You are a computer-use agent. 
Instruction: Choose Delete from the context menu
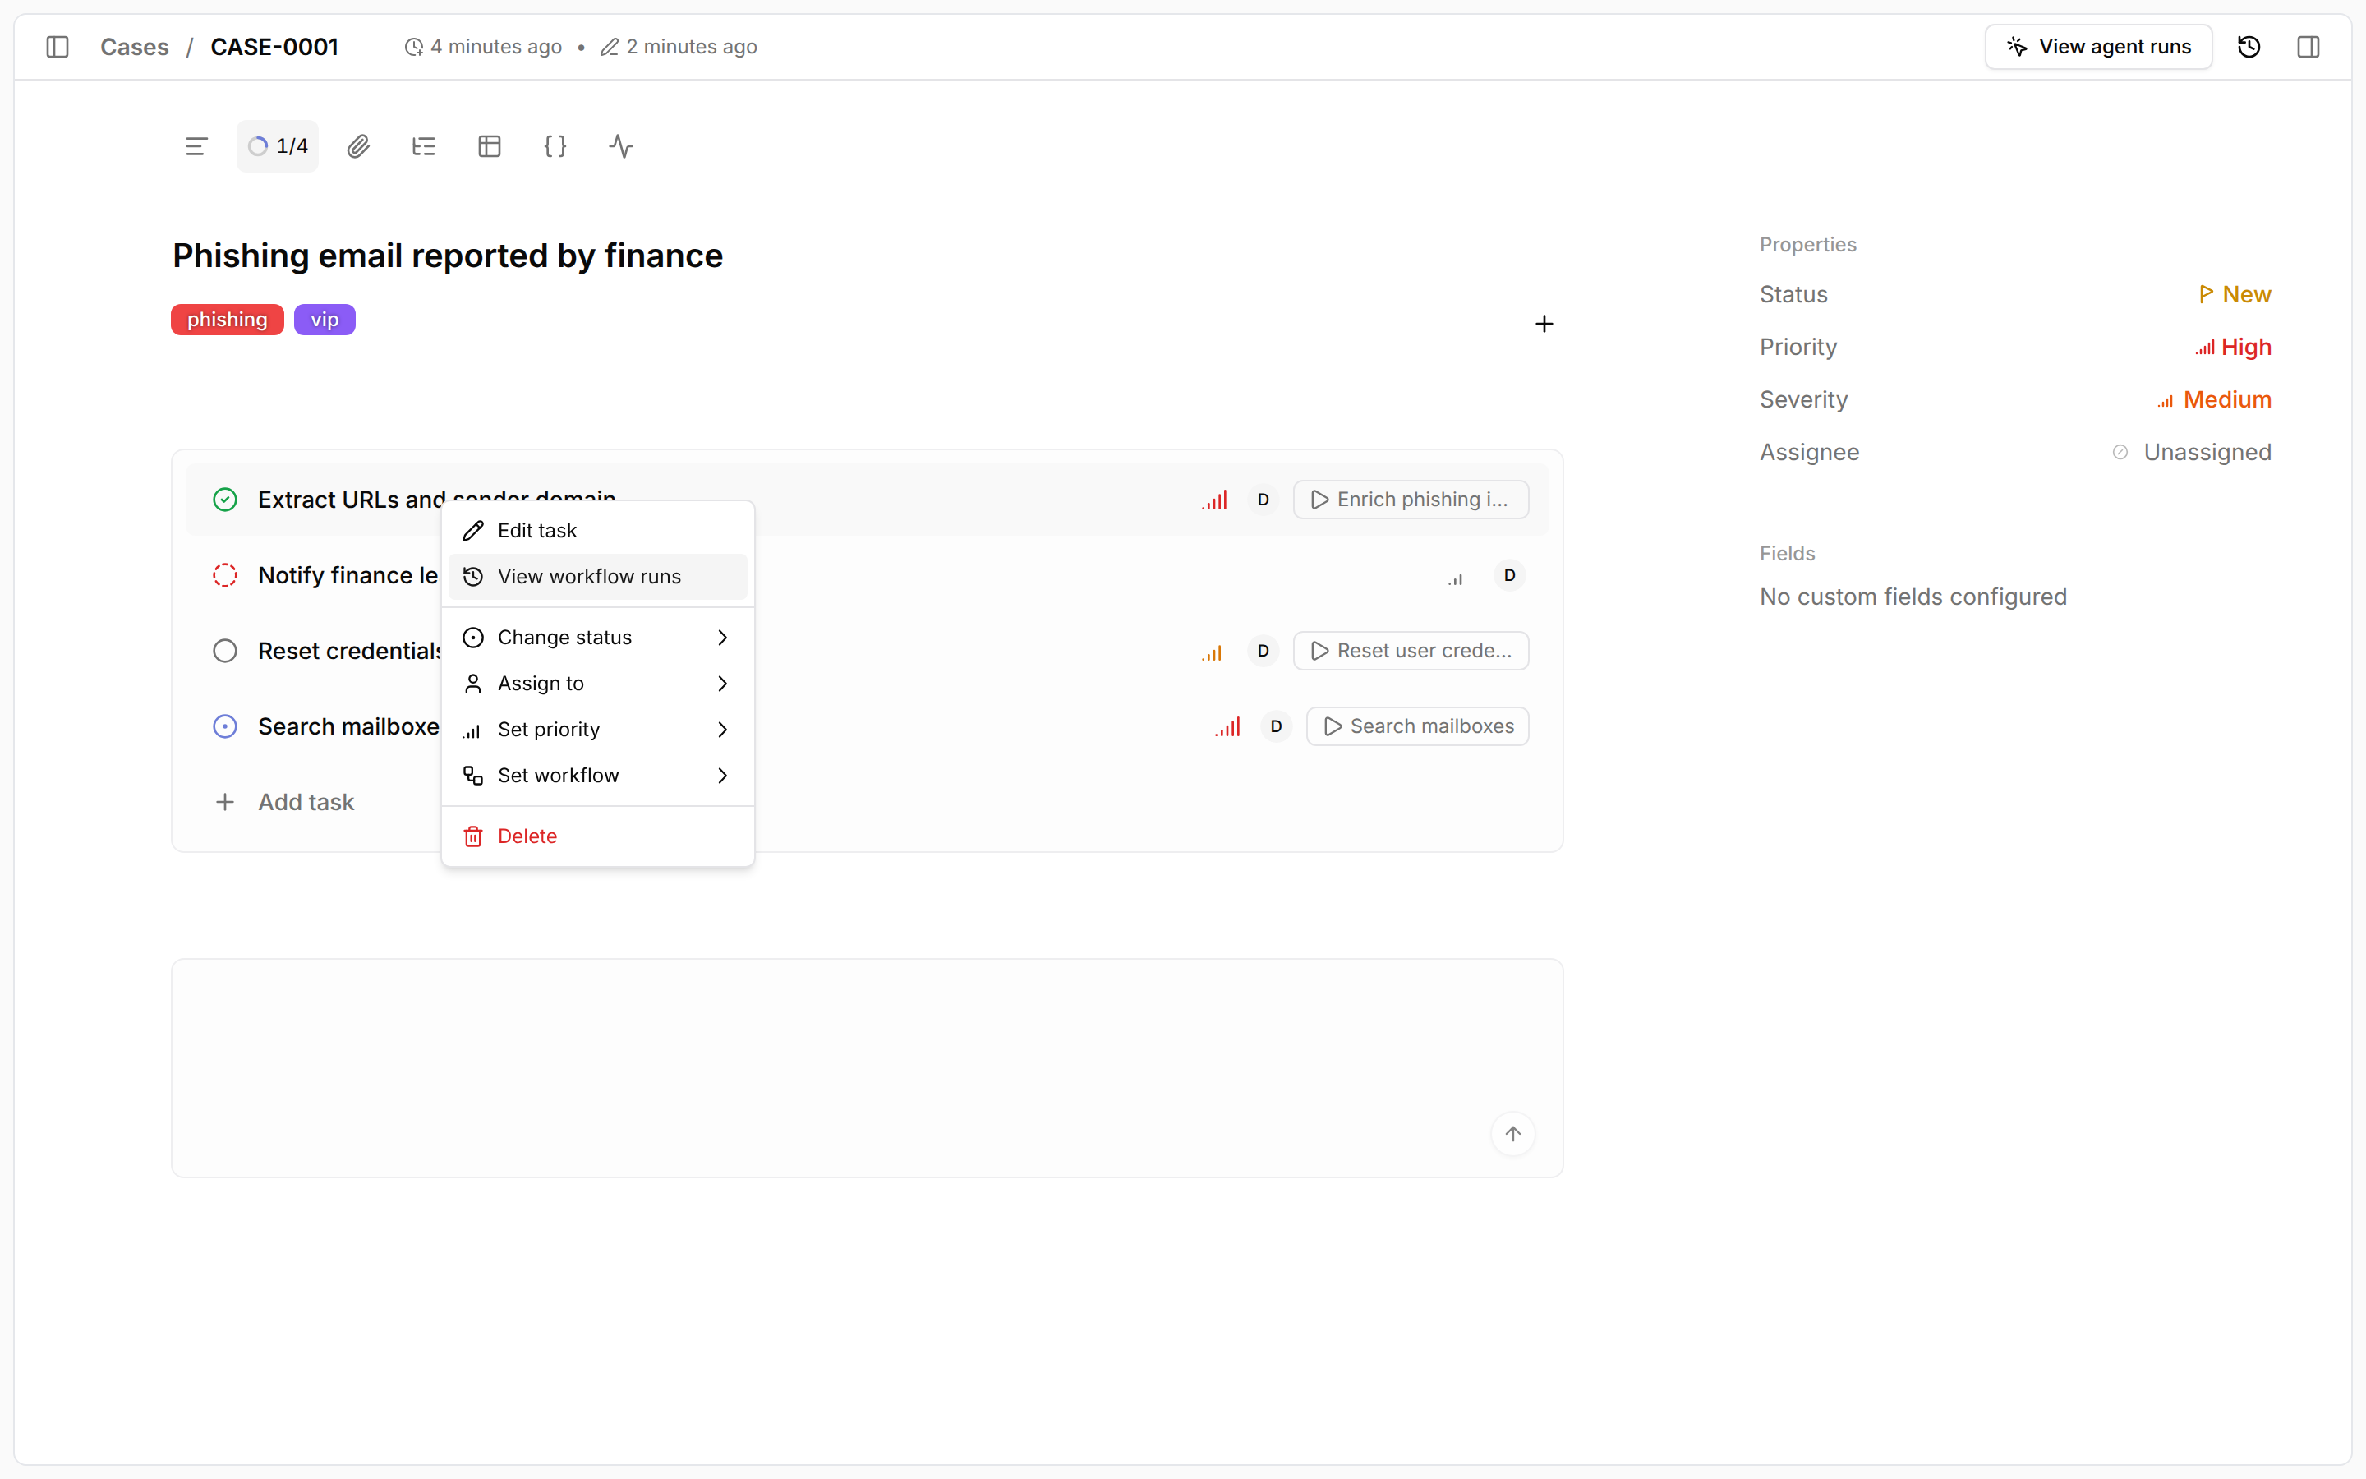[x=597, y=836]
